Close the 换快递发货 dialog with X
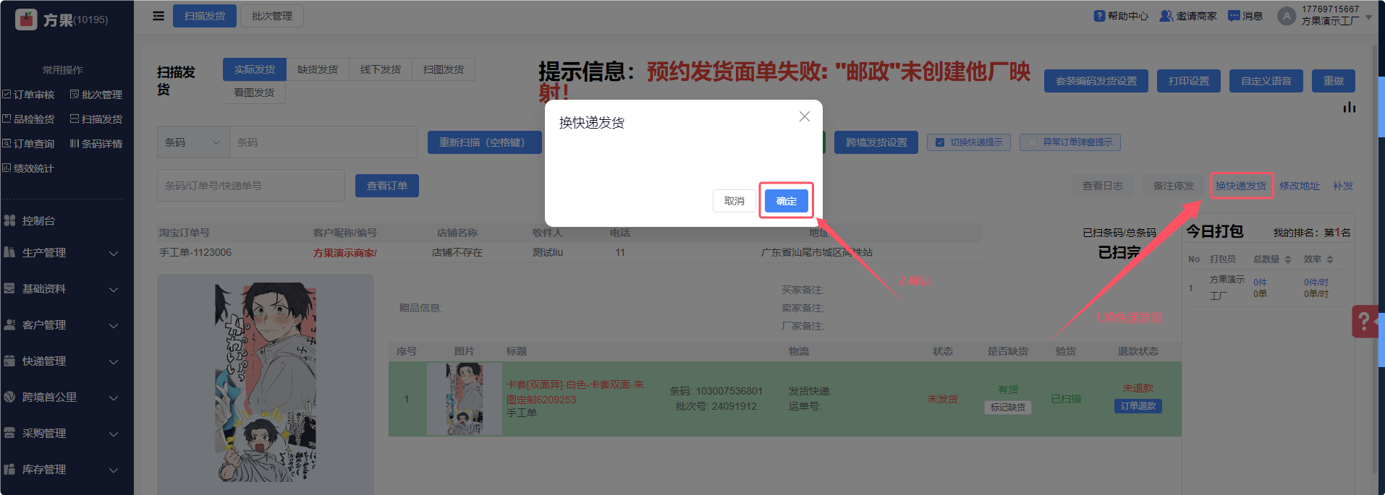 804,116
